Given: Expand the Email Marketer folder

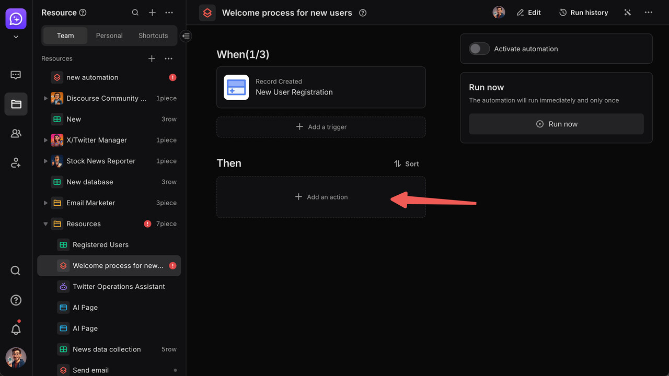Looking at the screenshot, I should (x=45, y=203).
